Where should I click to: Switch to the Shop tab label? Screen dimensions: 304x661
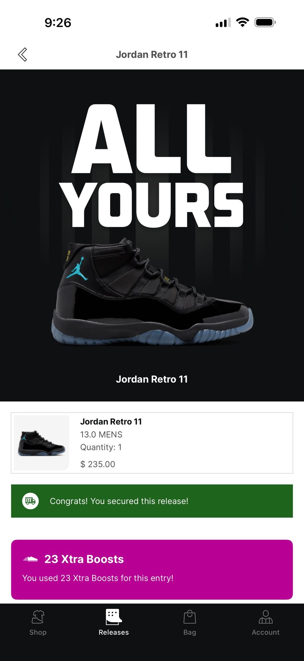[x=38, y=632]
